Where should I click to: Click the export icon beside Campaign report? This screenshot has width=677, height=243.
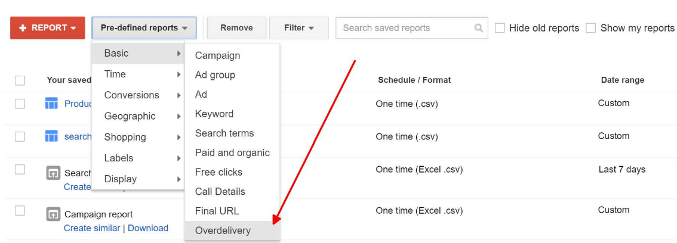click(53, 214)
